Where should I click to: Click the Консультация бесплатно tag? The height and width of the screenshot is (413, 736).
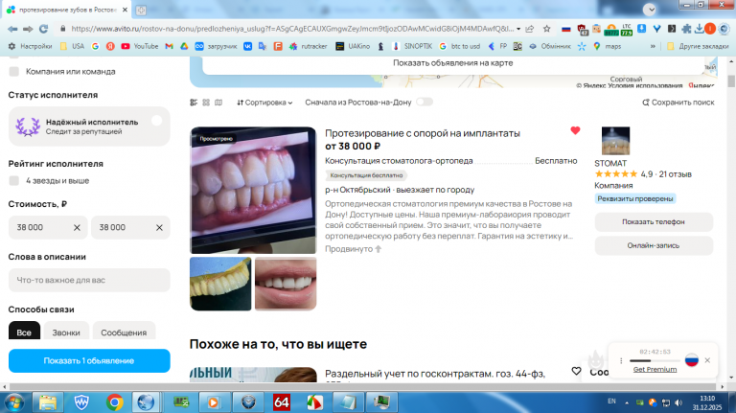pyautogui.click(x=366, y=175)
